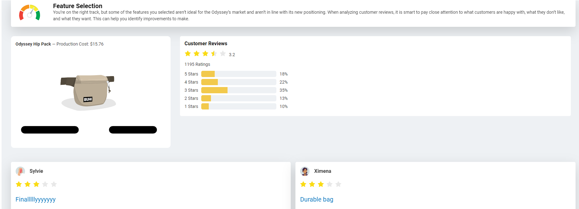Click the empty fourth star in Ximena's review

(330, 184)
